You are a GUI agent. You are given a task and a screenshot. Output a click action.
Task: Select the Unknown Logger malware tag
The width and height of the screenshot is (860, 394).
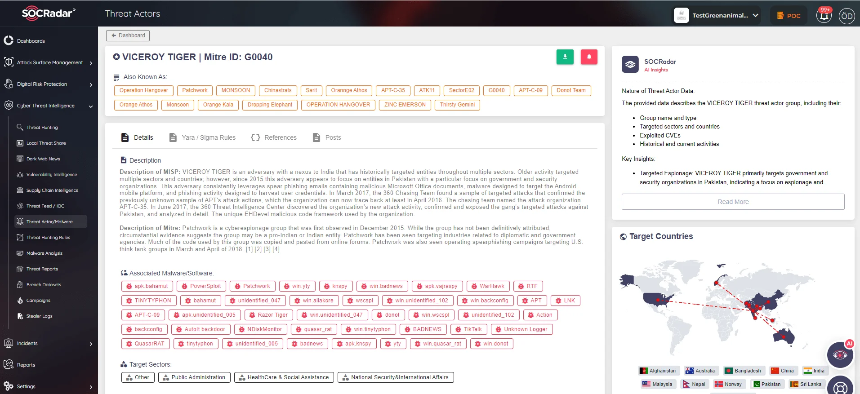521,329
